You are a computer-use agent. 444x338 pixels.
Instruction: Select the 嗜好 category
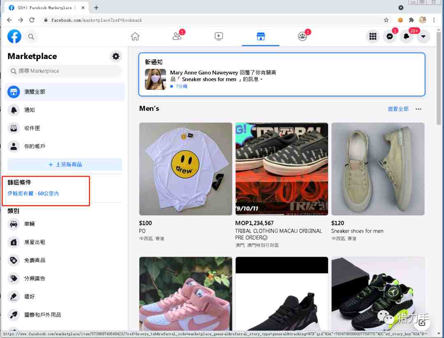[65, 297]
